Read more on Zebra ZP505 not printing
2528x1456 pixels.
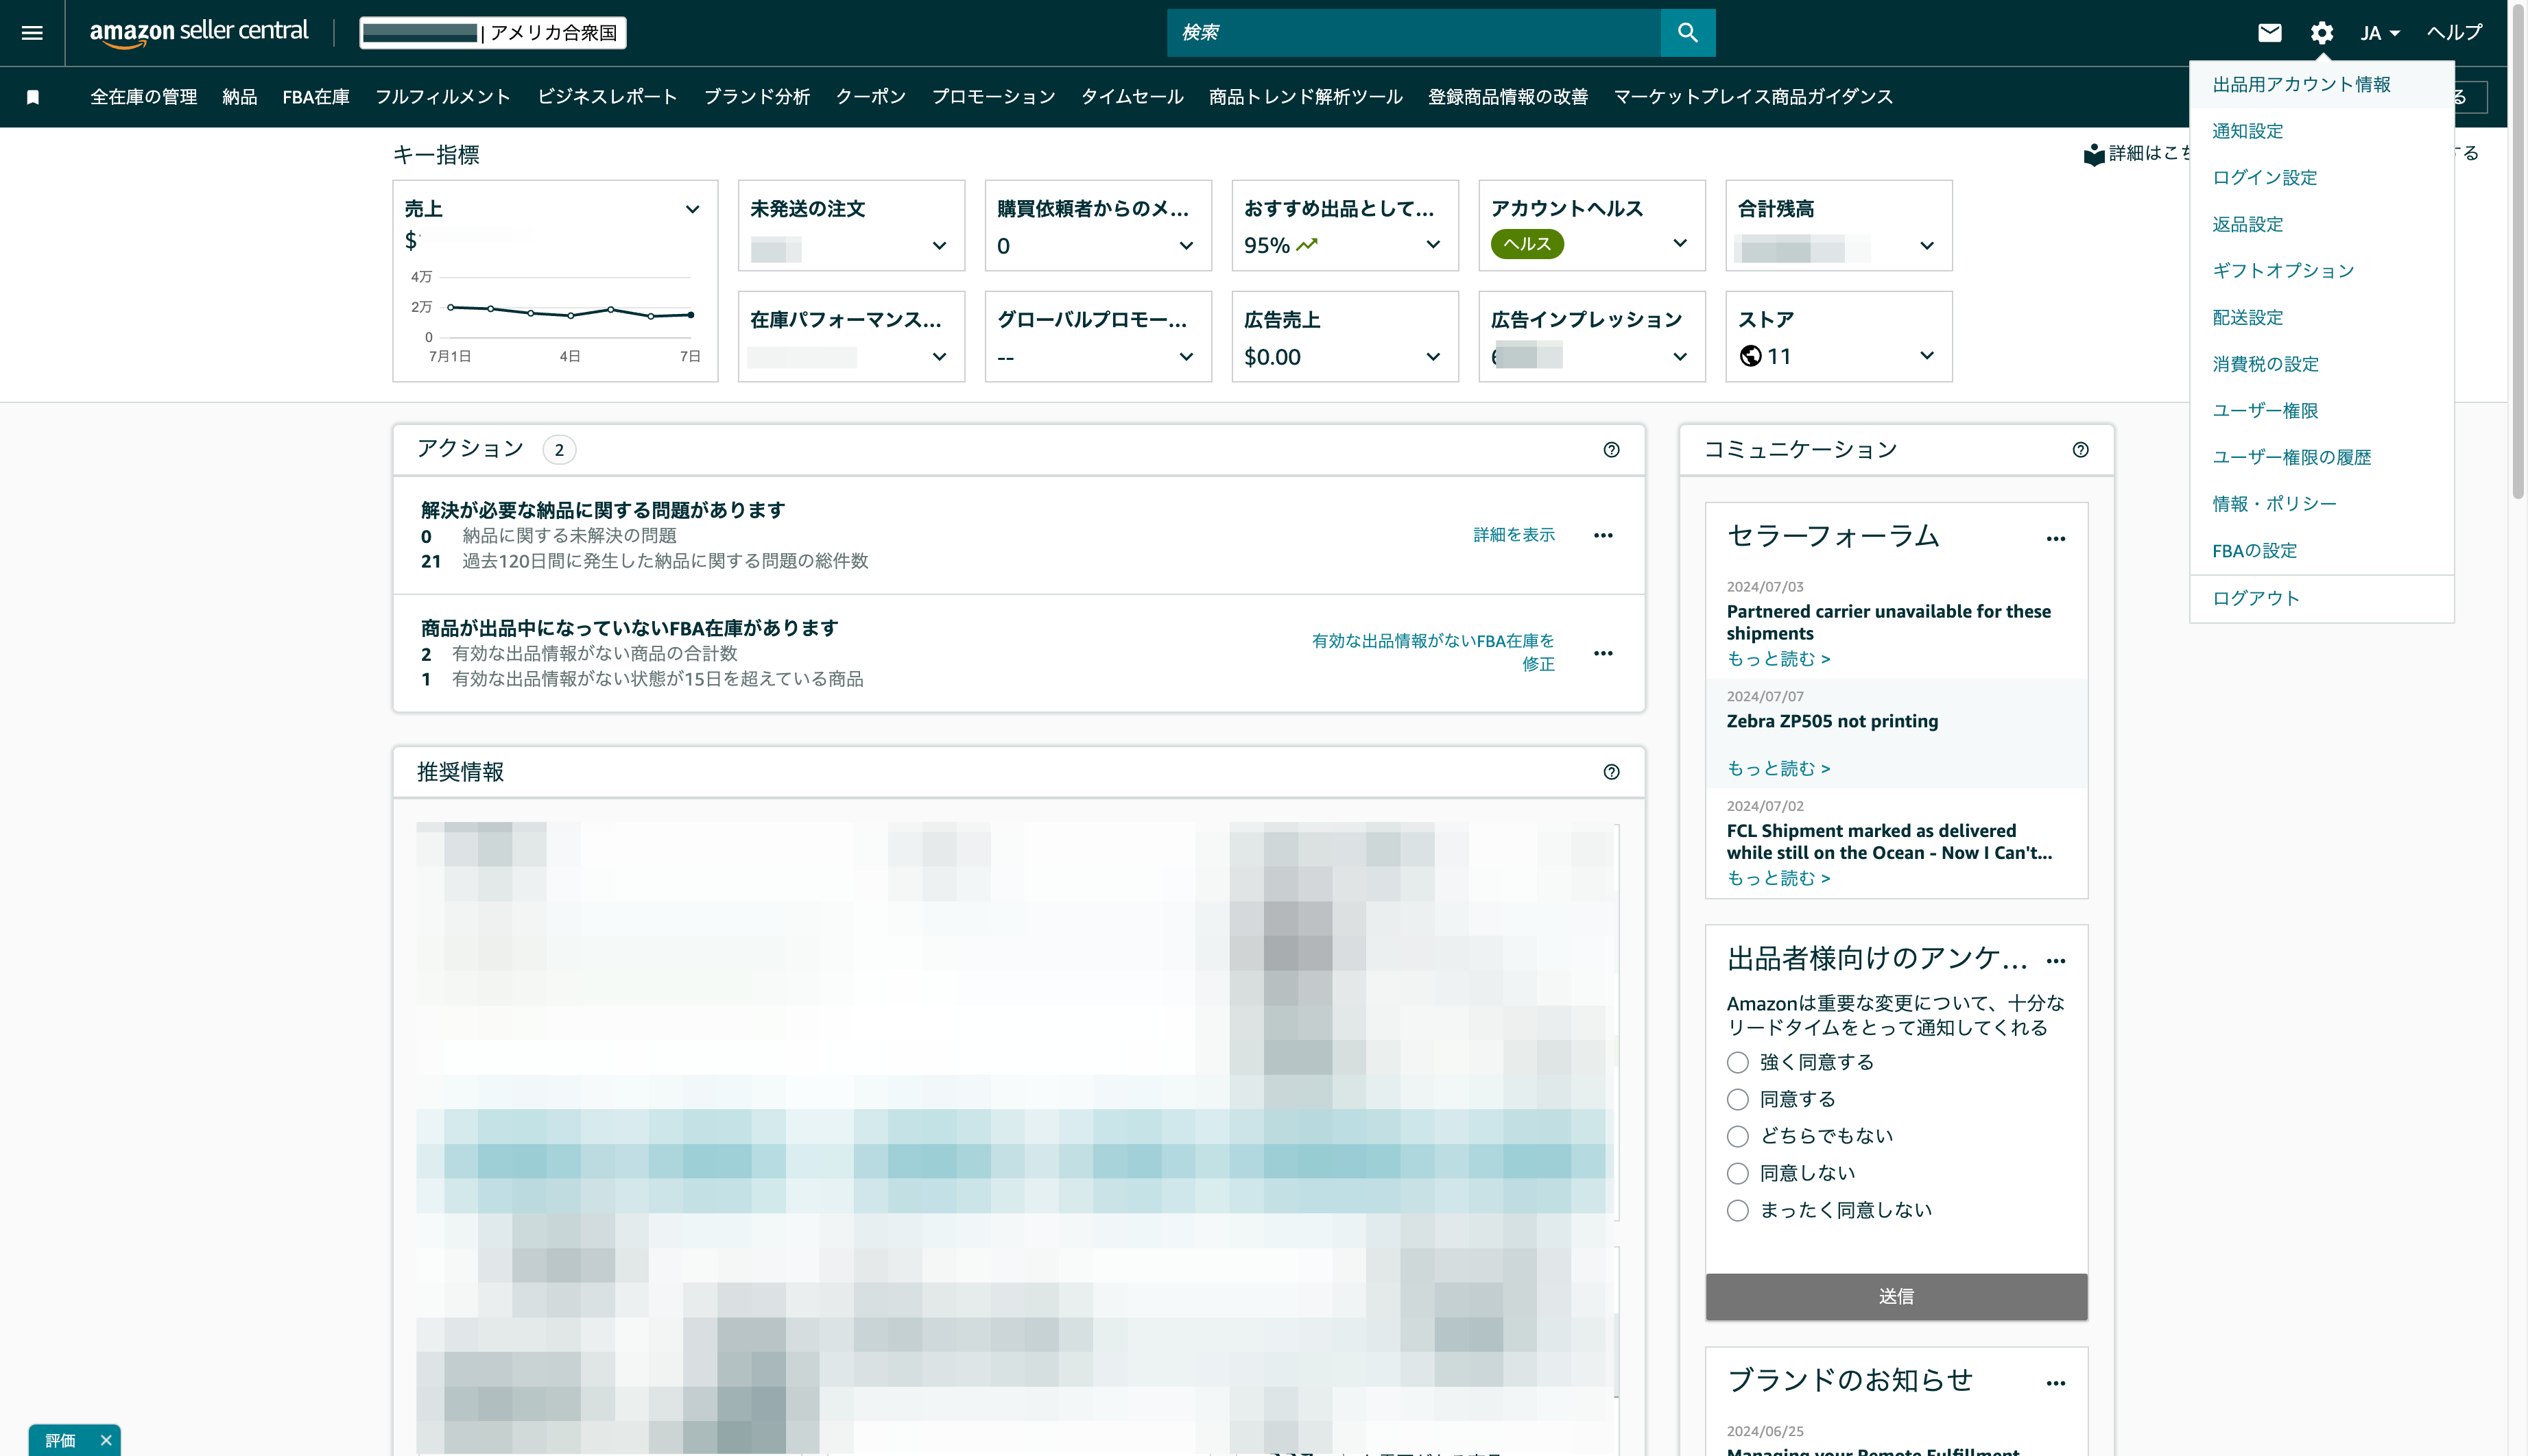tap(1778, 768)
